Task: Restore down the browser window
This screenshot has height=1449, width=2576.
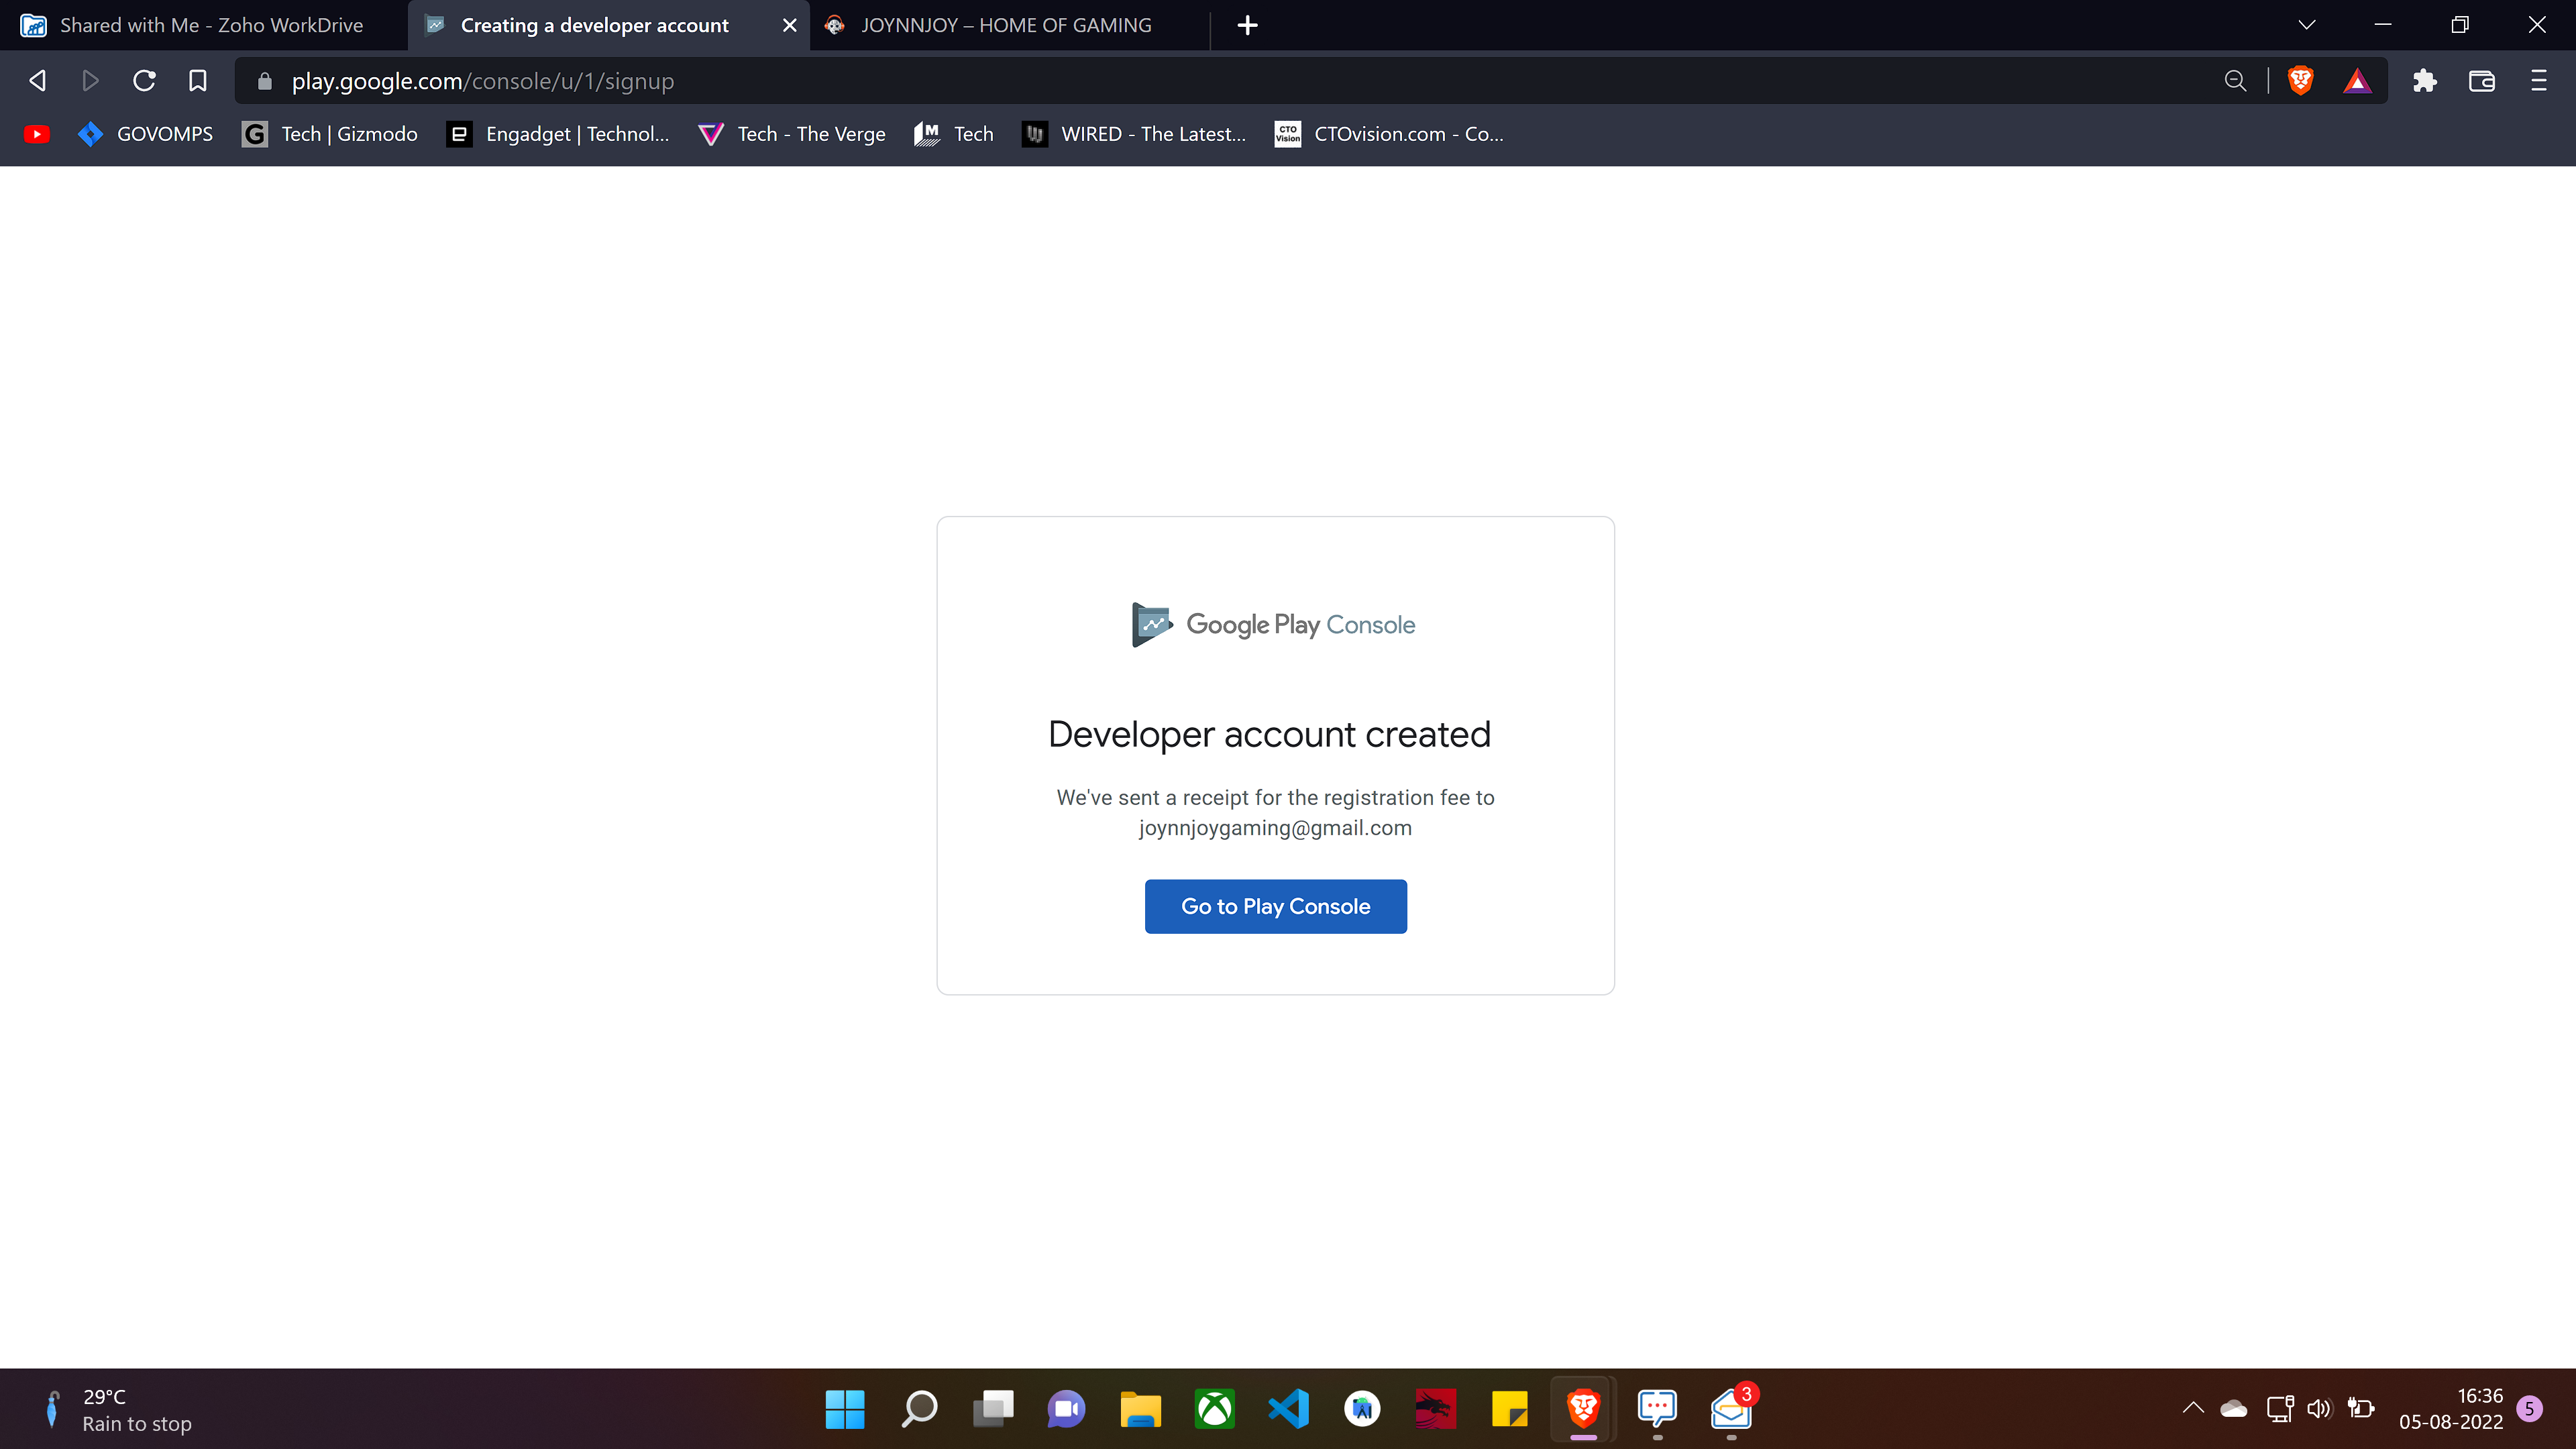Action: pos(2460,25)
